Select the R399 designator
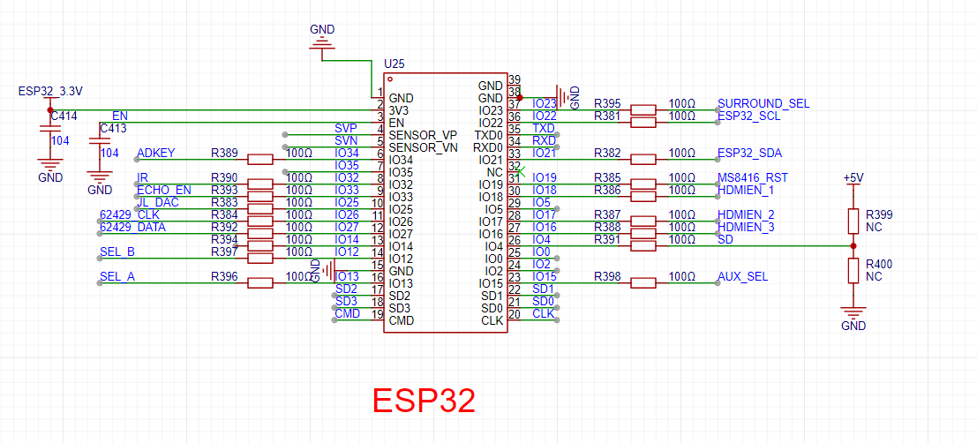 pos(879,215)
